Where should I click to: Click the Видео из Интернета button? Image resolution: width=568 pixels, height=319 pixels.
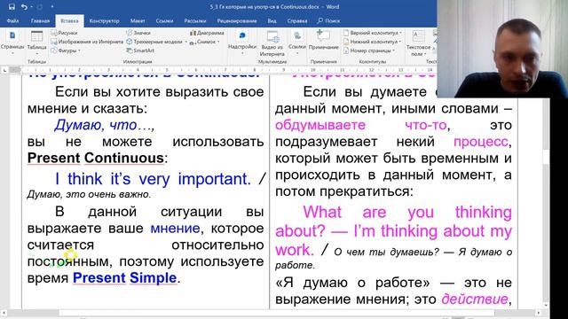tap(272, 43)
